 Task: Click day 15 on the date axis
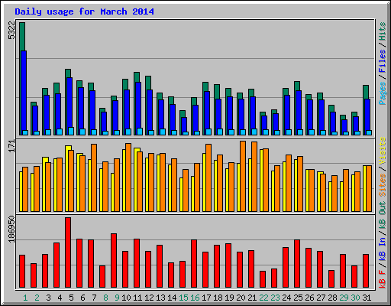183,298
